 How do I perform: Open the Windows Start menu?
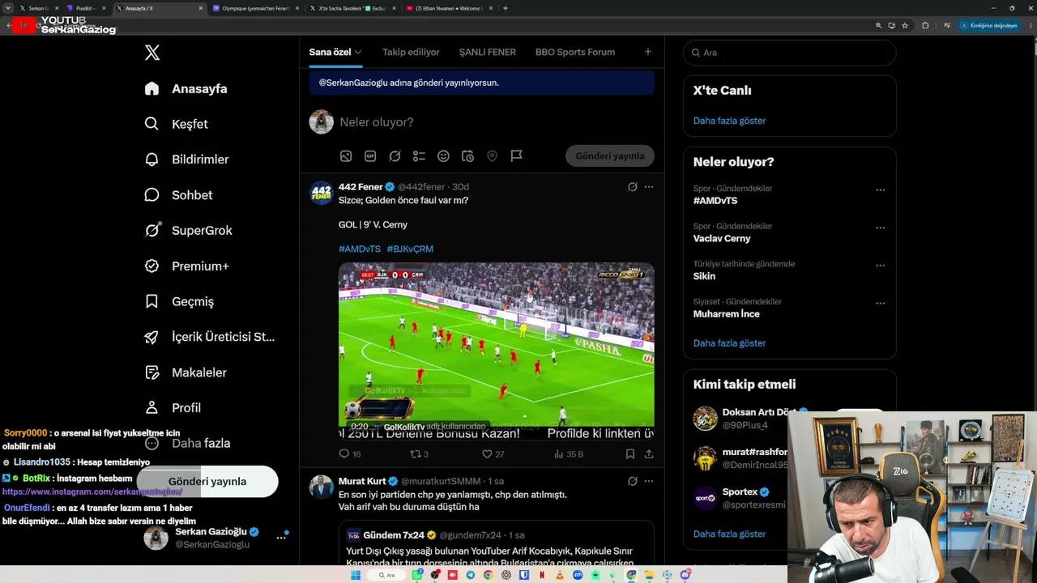tap(355, 575)
